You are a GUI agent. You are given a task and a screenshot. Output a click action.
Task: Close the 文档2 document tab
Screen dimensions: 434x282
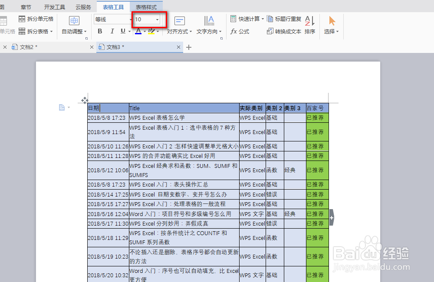point(92,47)
